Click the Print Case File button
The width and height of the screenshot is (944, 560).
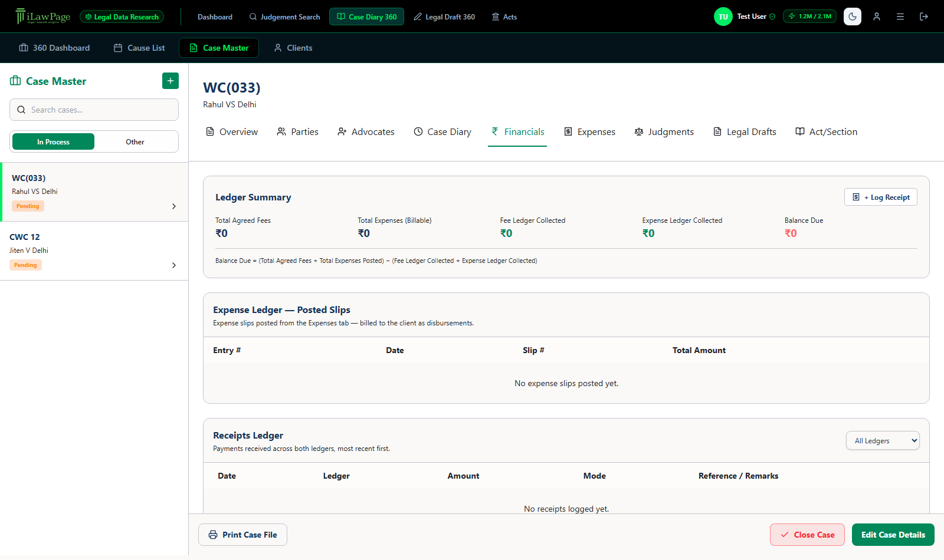[x=242, y=535]
